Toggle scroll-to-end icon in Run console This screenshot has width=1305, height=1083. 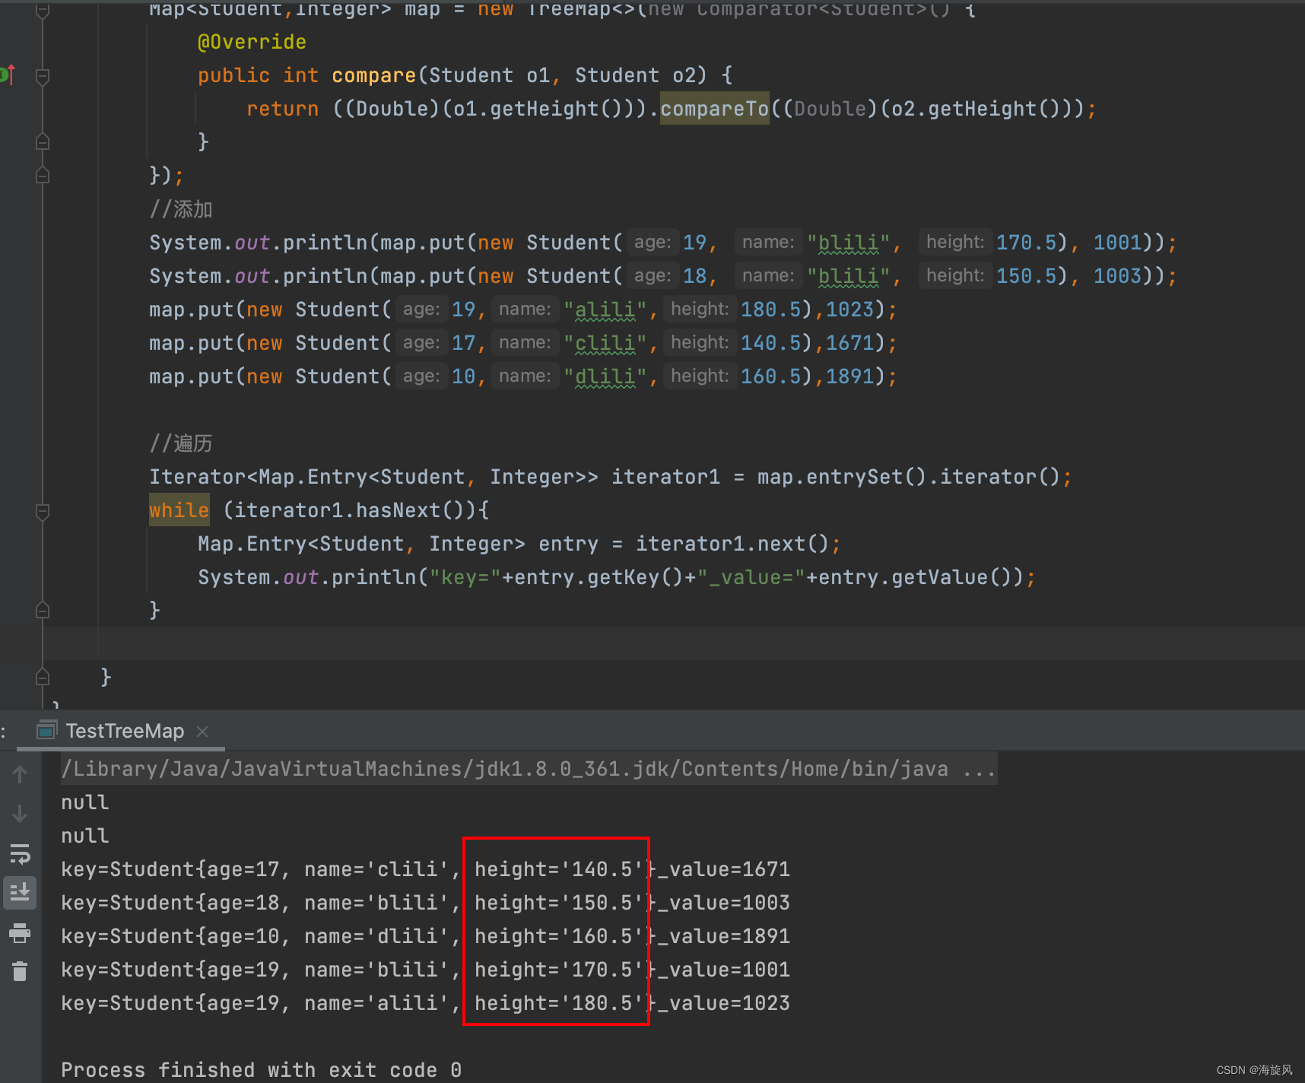click(20, 892)
